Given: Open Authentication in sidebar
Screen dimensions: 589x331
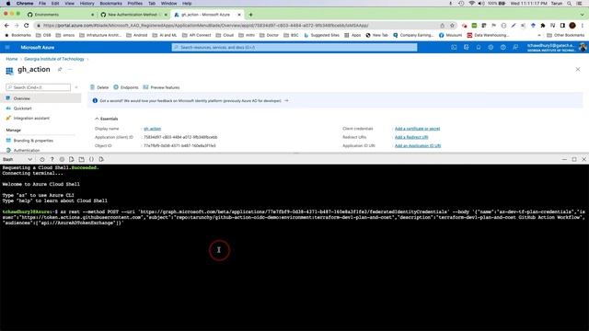Looking at the screenshot, I should (27, 150).
